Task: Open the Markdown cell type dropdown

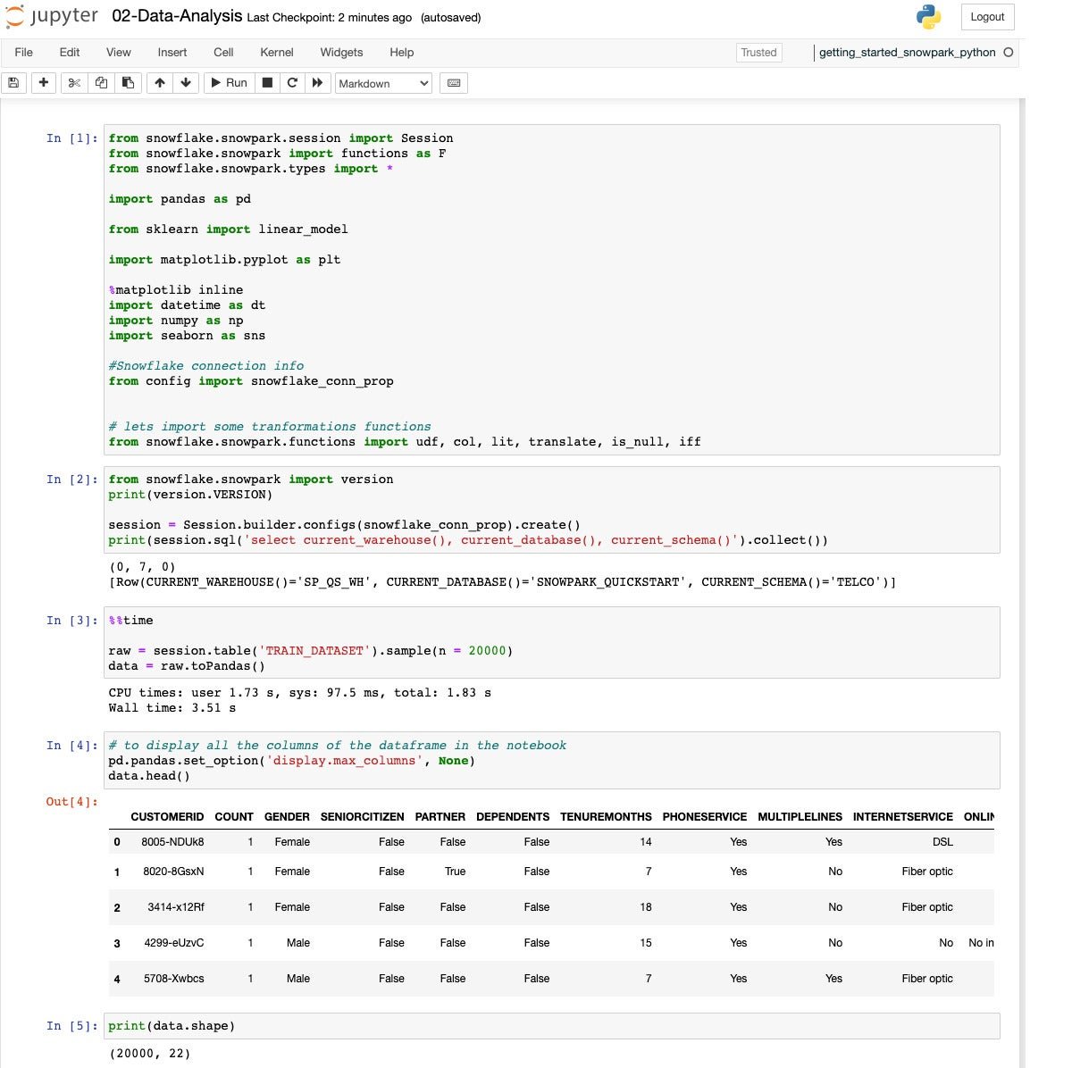Action: pos(383,83)
